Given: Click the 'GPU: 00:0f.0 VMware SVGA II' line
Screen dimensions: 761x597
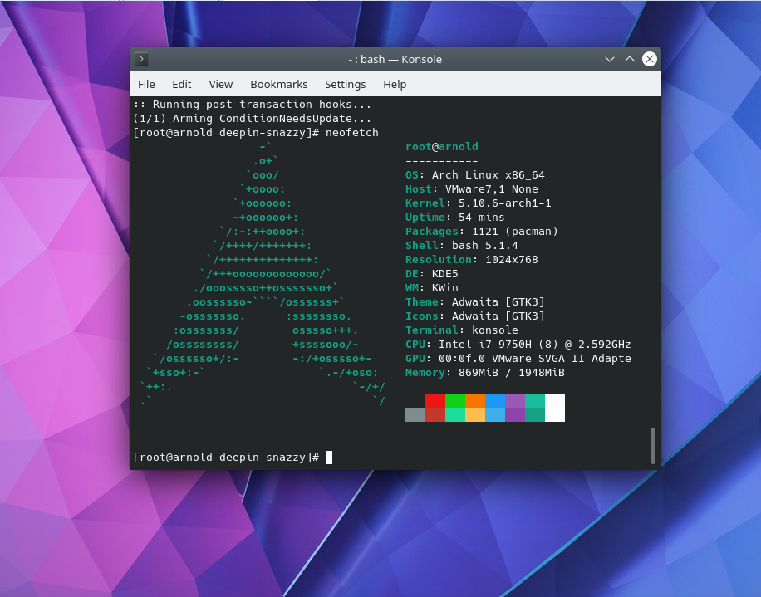Looking at the screenshot, I should [x=518, y=359].
